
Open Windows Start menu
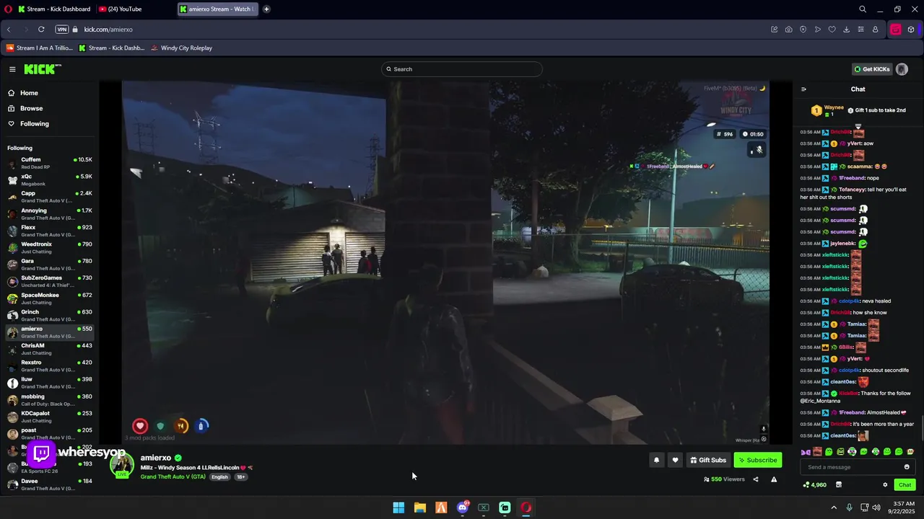coord(398,507)
